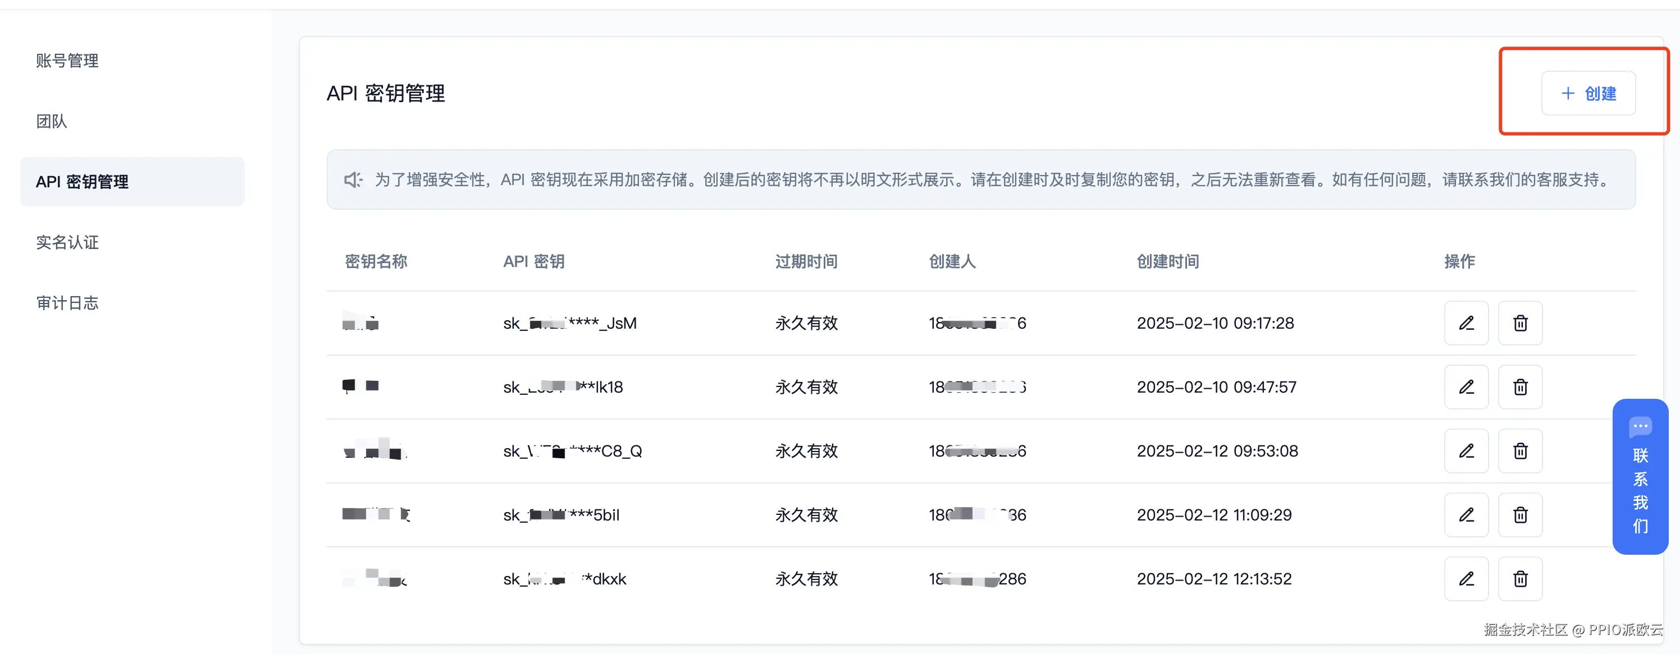Image resolution: width=1680 pixels, height=654 pixels.
Task: Click the speaker icon in notice banner
Action: [x=353, y=180]
